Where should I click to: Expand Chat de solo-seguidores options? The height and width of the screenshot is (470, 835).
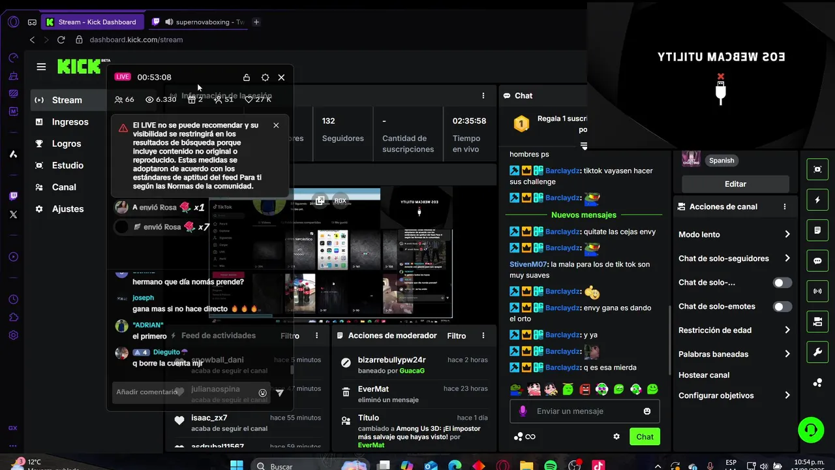(x=787, y=258)
